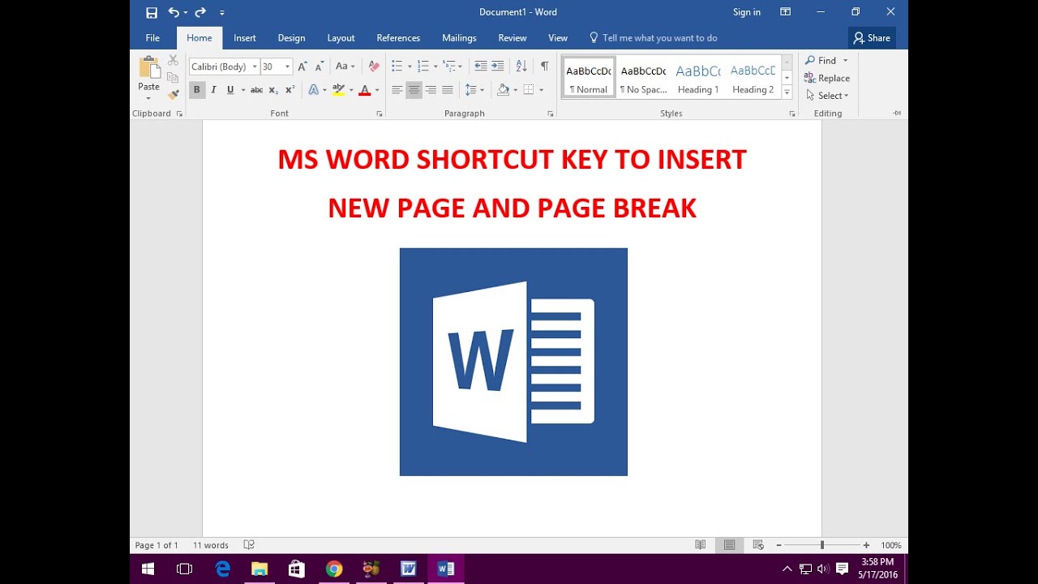Switch to the References tab
The width and height of the screenshot is (1038, 584).
pyautogui.click(x=398, y=38)
